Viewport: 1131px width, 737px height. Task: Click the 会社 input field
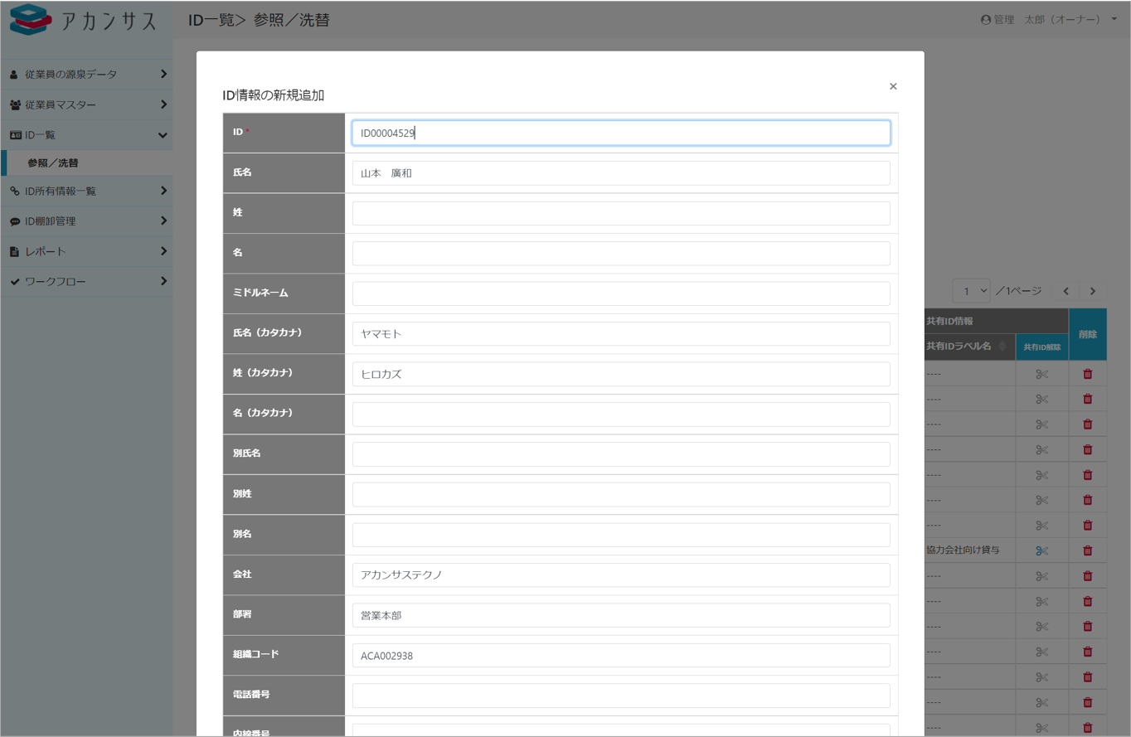620,575
